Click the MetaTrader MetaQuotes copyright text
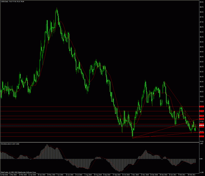205x176 pixels. pyautogui.click(x=18, y=172)
